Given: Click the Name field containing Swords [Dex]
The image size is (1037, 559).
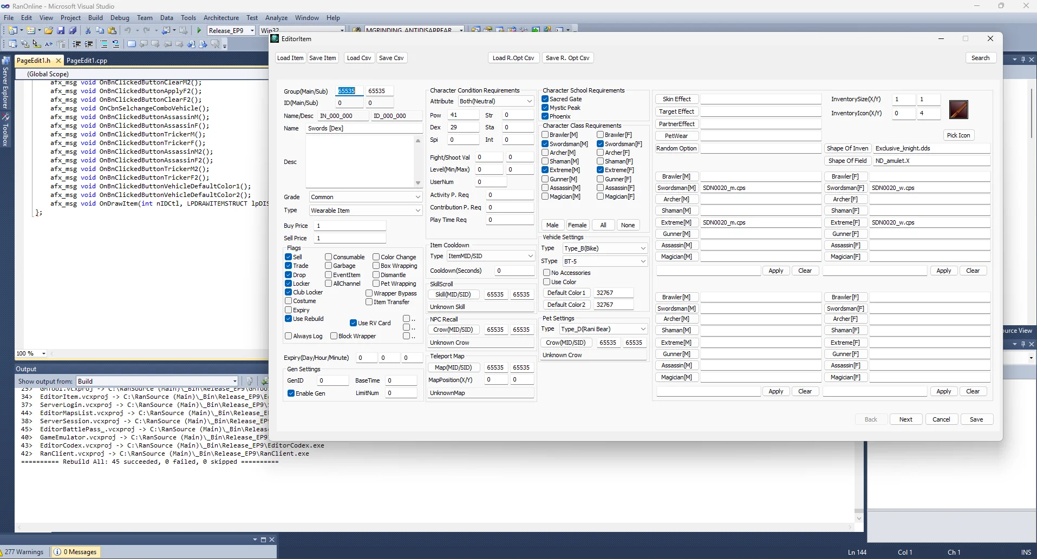Looking at the screenshot, I should (x=364, y=128).
